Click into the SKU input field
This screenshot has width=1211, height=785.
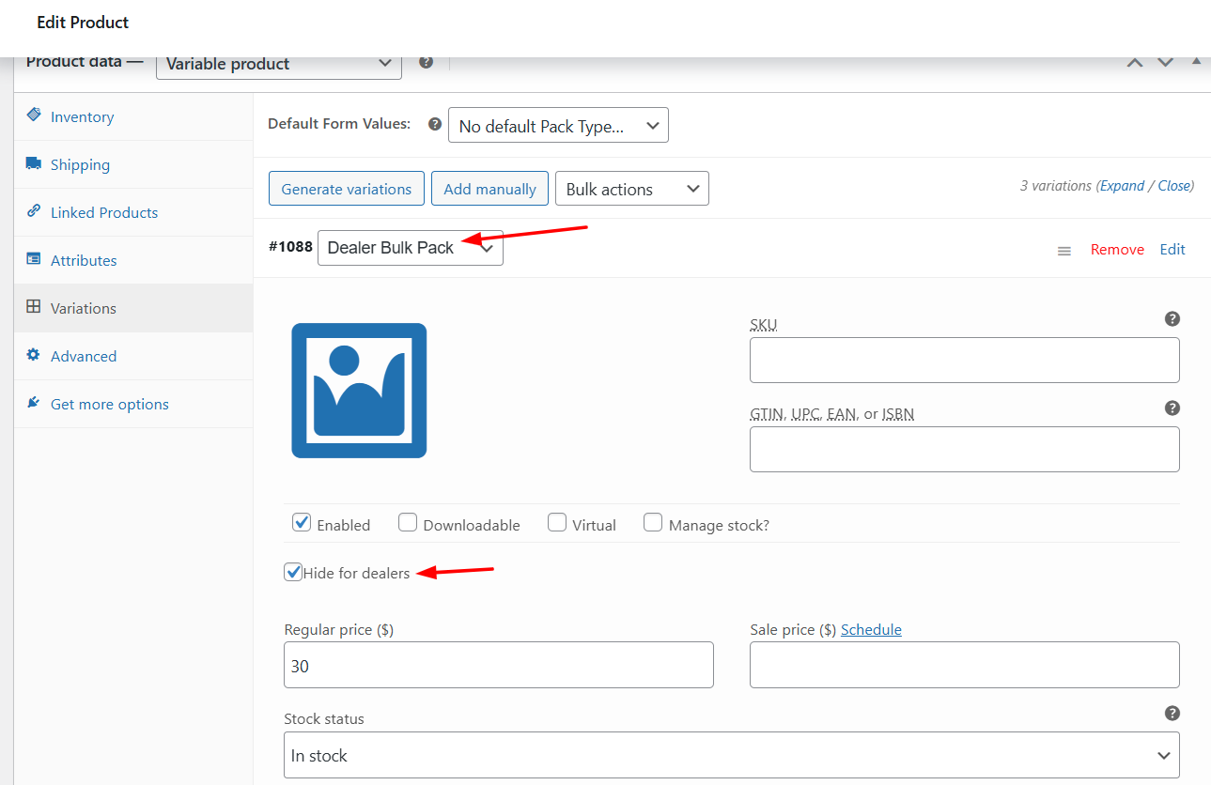965,360
